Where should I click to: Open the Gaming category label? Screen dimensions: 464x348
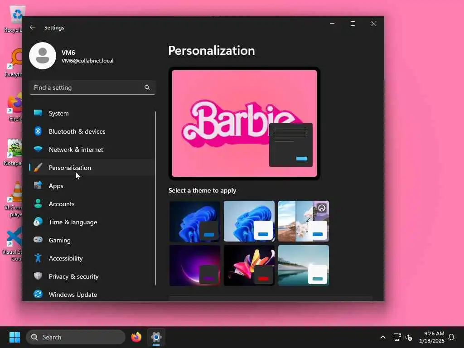coord(59,240)
